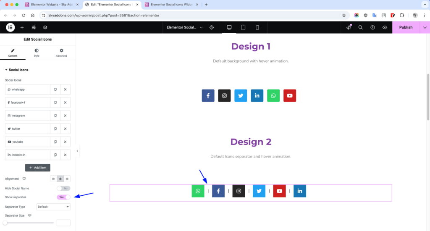This screenshot has width=430, height=231.
Task: Open the whatsapp item row
Action: [27, 89]
